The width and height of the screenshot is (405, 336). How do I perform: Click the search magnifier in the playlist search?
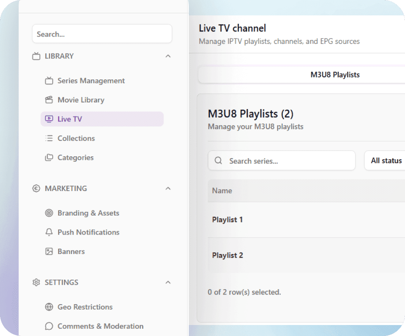218,161
